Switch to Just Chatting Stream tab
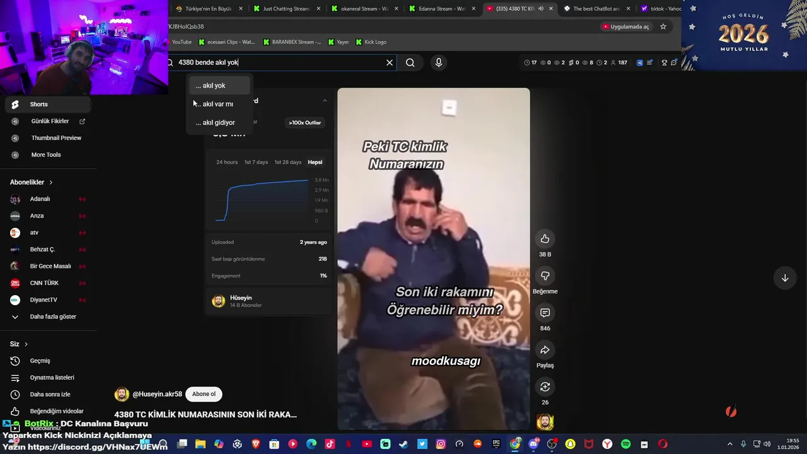This screenshot has height=454, width=807. pos(286,9)
